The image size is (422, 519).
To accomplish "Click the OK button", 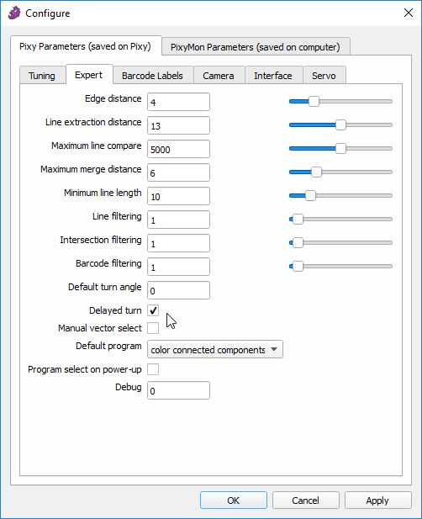I will tap(234, 500).
